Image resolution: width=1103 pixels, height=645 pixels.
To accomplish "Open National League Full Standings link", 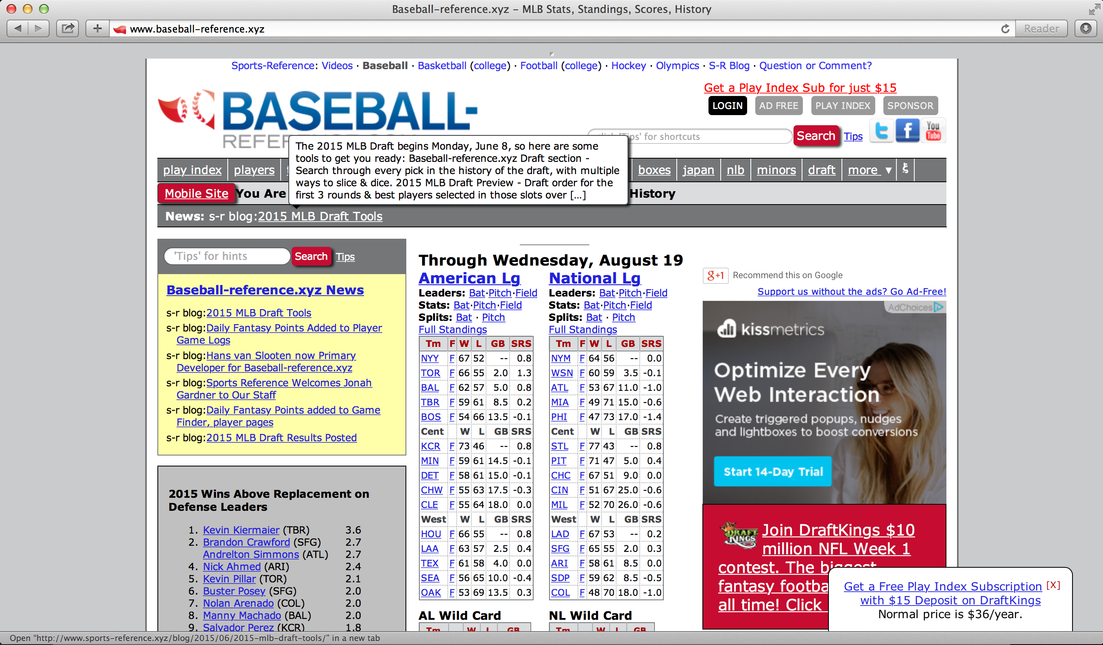I will tap(582, 329).
